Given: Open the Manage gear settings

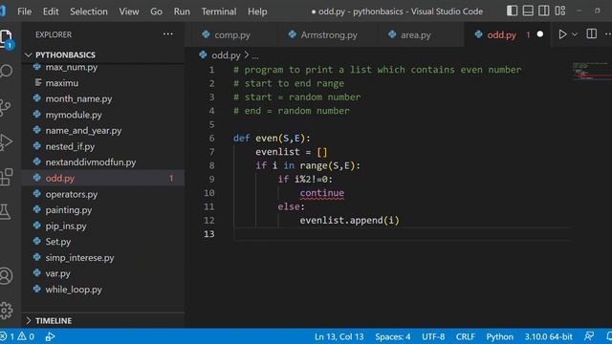Looking at the screenshot, I should (6, 311).
